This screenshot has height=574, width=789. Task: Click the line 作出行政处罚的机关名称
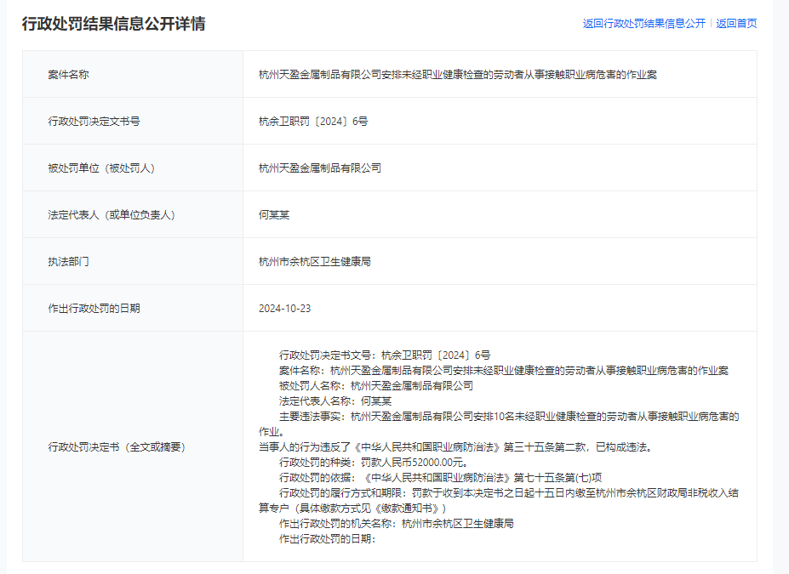tap(397, 523)
